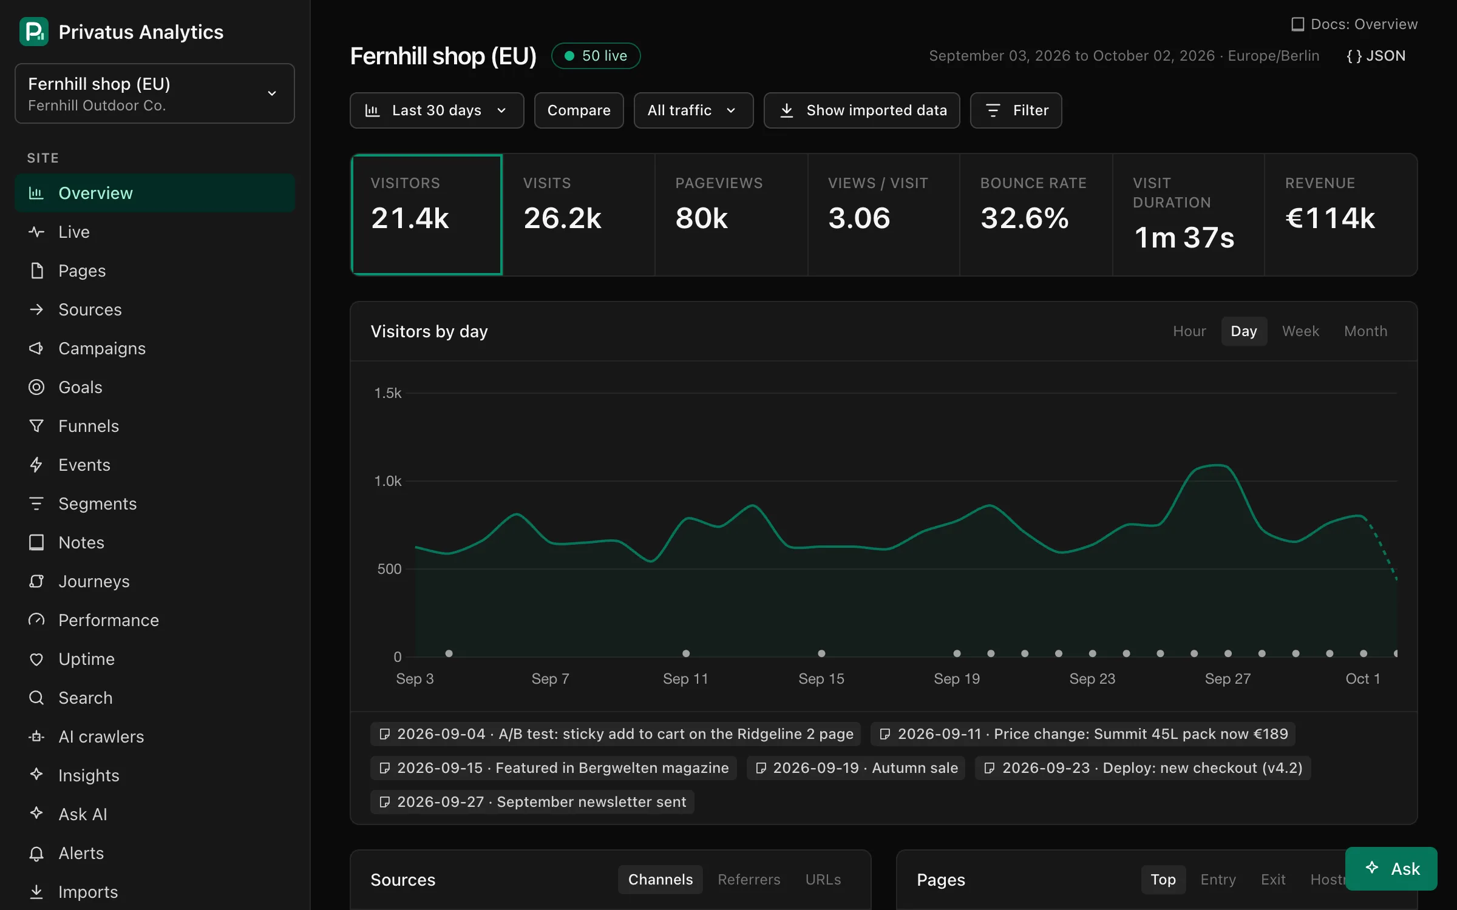Open the JSON export link
Viewport: 1457px width, 910px height.
[x=1376, y=56]
